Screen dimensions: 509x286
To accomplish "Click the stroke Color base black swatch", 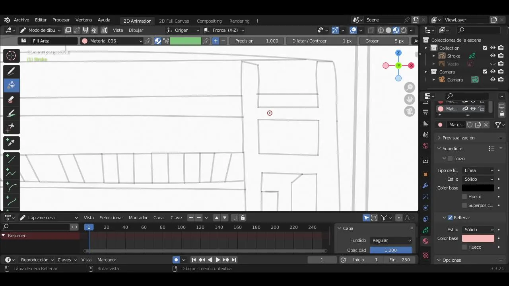I will tap(478, 188).
